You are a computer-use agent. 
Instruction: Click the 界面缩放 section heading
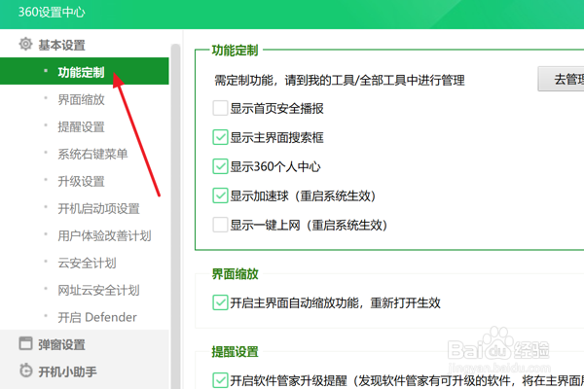235,274
